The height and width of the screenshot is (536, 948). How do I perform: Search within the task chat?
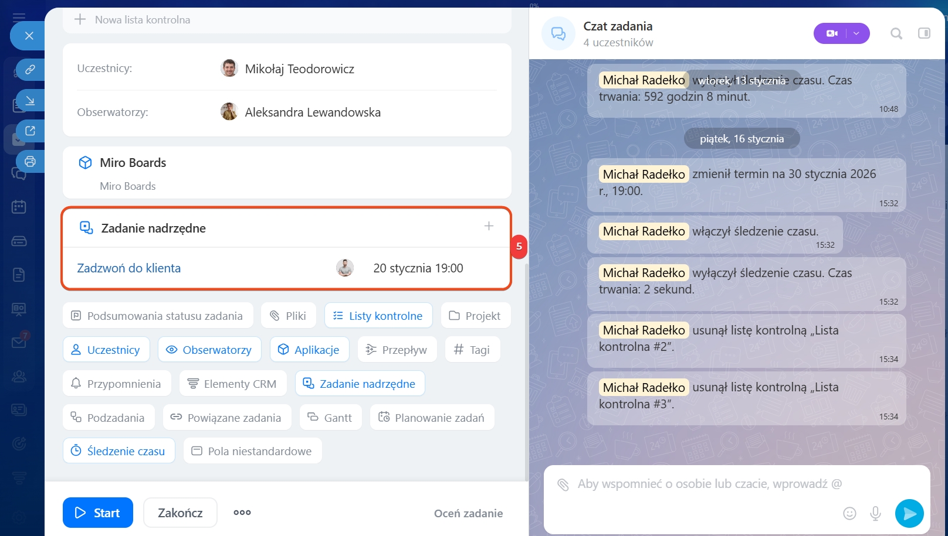click(896, 34)
